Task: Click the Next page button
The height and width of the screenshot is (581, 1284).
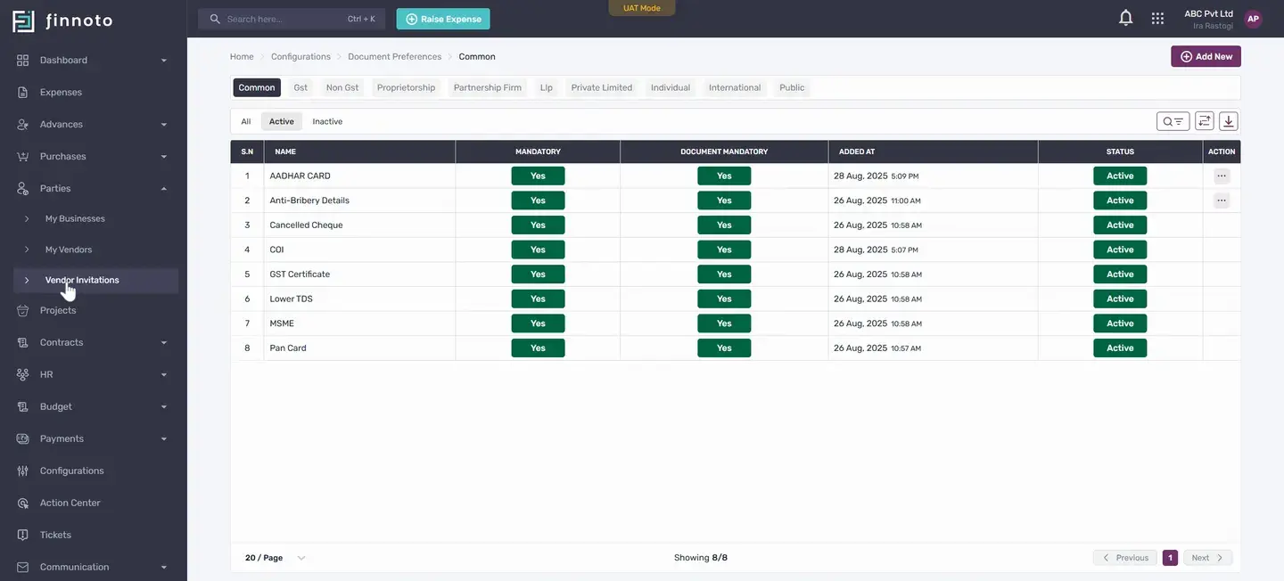Action: point(1208,558)
